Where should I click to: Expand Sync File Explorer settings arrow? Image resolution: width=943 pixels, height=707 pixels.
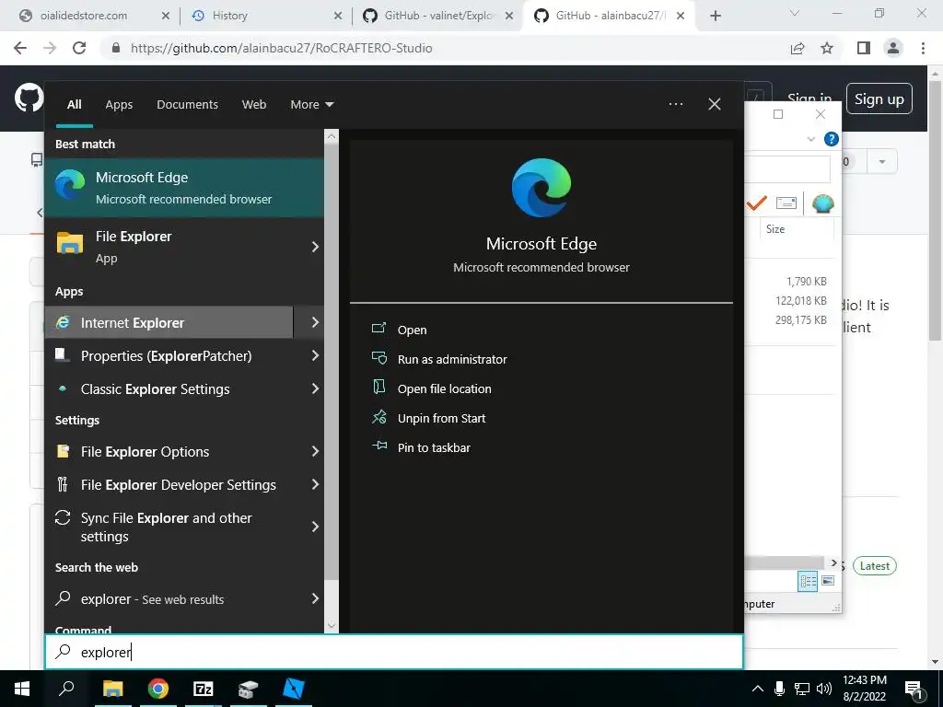pos(315,527)
